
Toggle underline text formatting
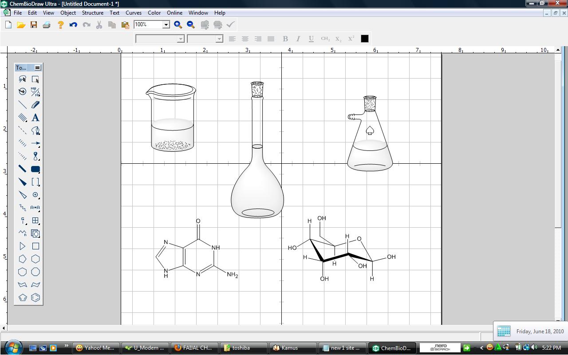click(x=311, y=39)
